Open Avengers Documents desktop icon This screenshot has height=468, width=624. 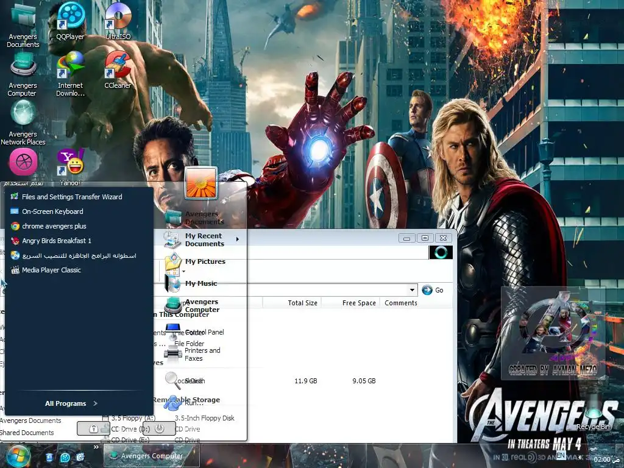point(23,24)
